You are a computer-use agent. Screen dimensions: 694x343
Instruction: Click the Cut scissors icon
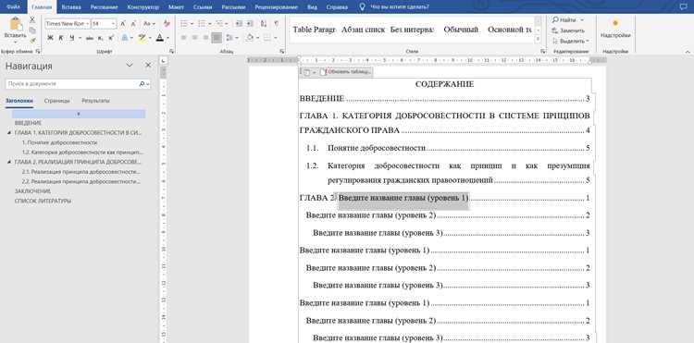tap(32, 19)
